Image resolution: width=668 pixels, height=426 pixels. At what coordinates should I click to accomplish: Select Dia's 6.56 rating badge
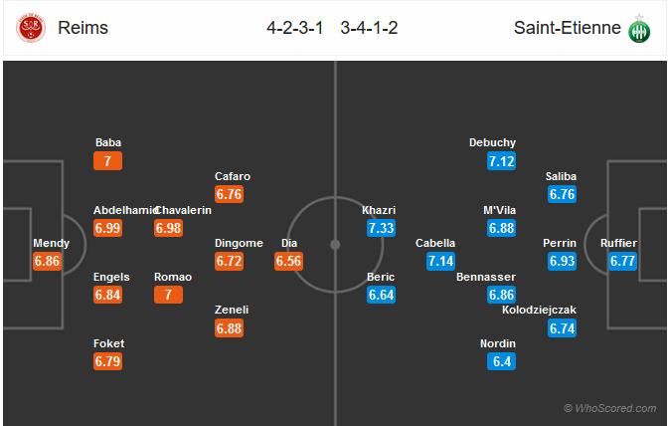pos(289,262)
